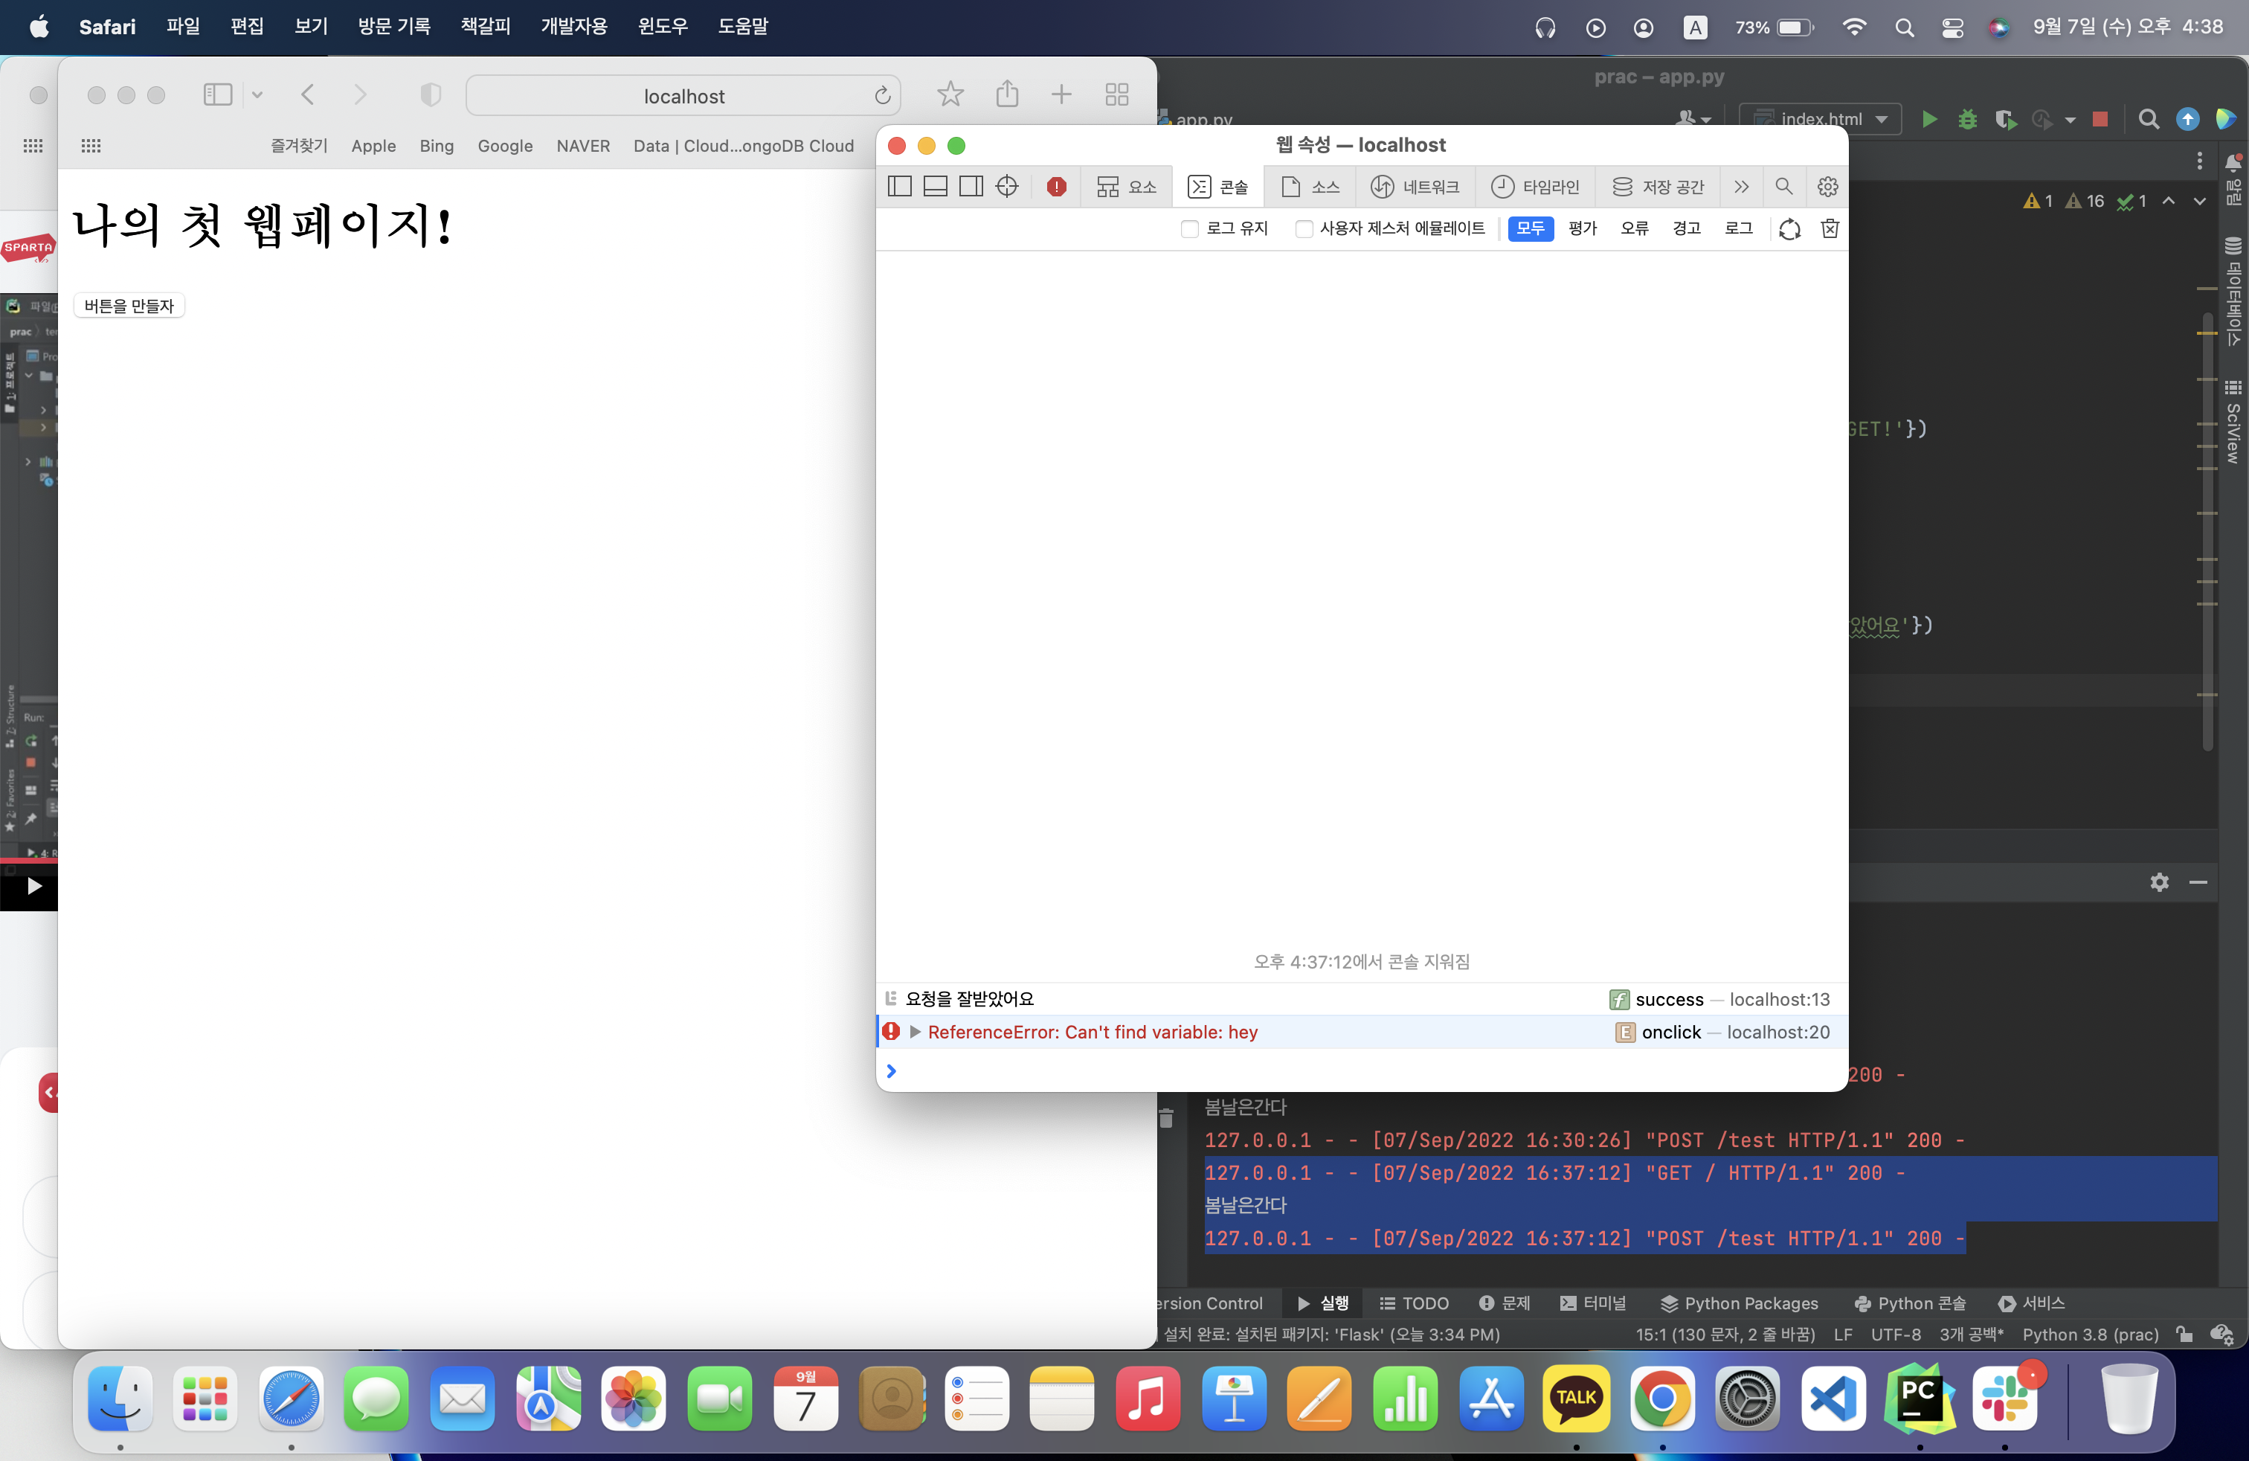
Task: Open the onclick localhost:20 source link
Action: click(x=1778, y=1032)
